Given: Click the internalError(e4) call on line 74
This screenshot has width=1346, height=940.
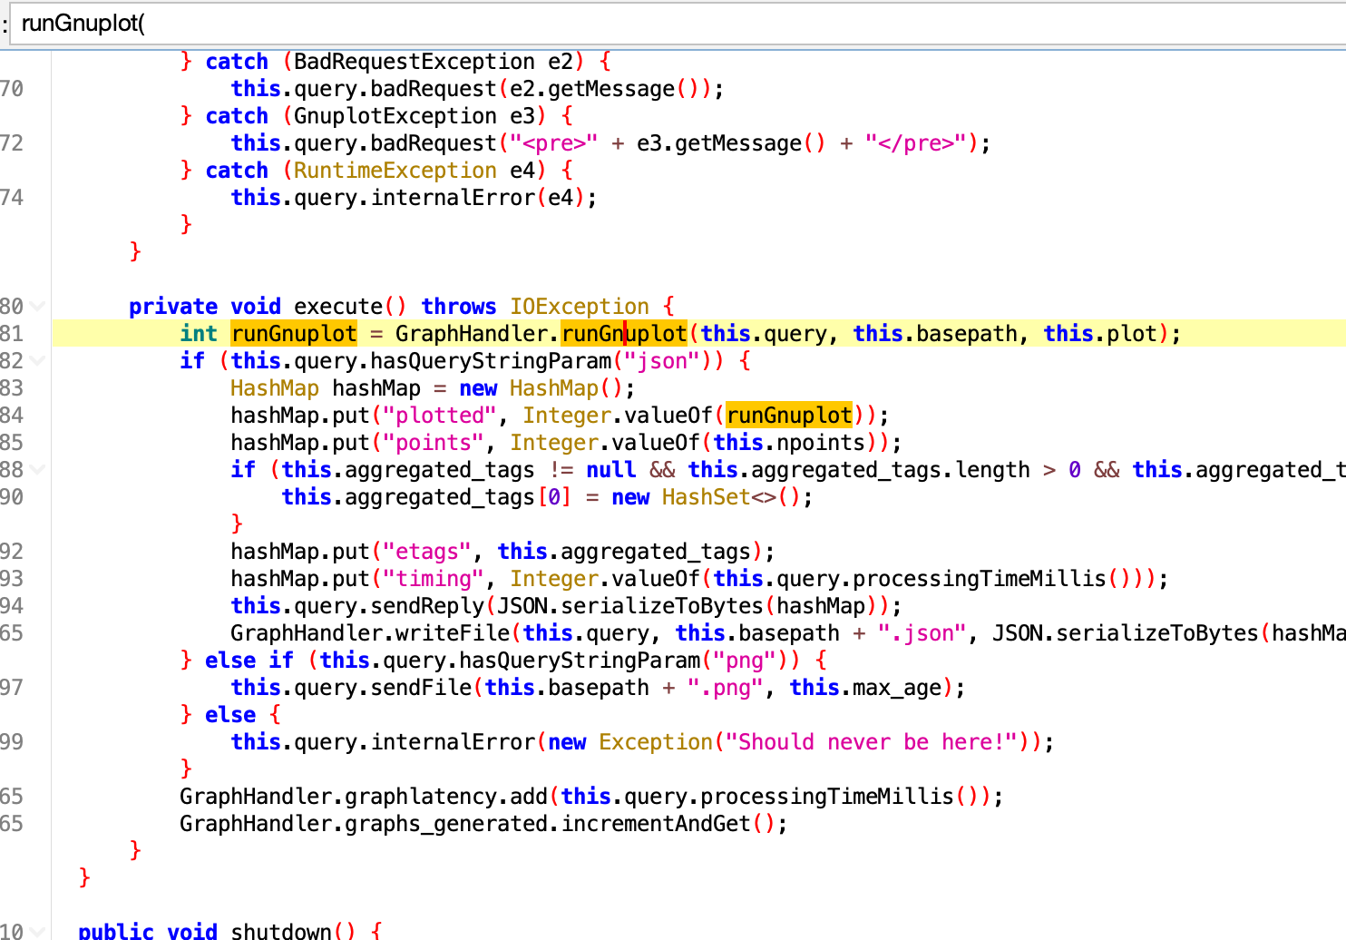Looking at the screenshot, I should (x=478, y=197).
